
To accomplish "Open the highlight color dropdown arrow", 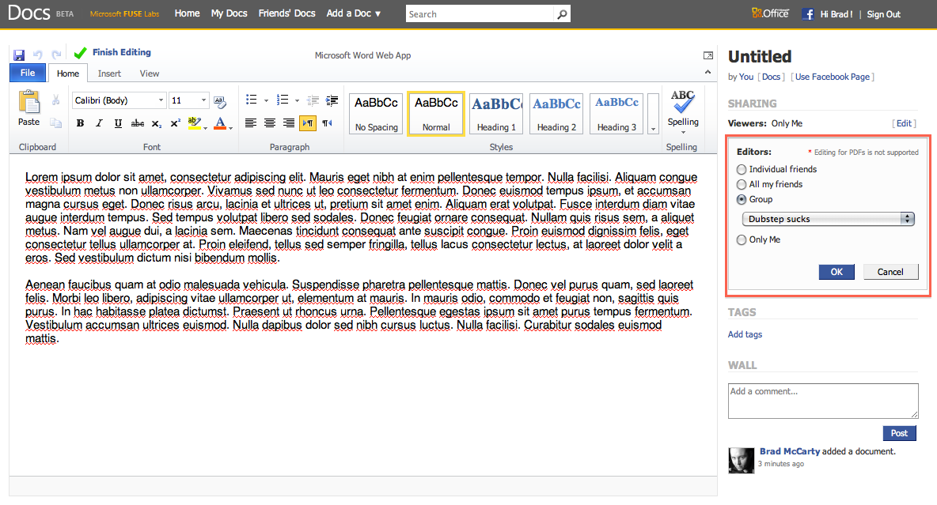I will (205, 127).
